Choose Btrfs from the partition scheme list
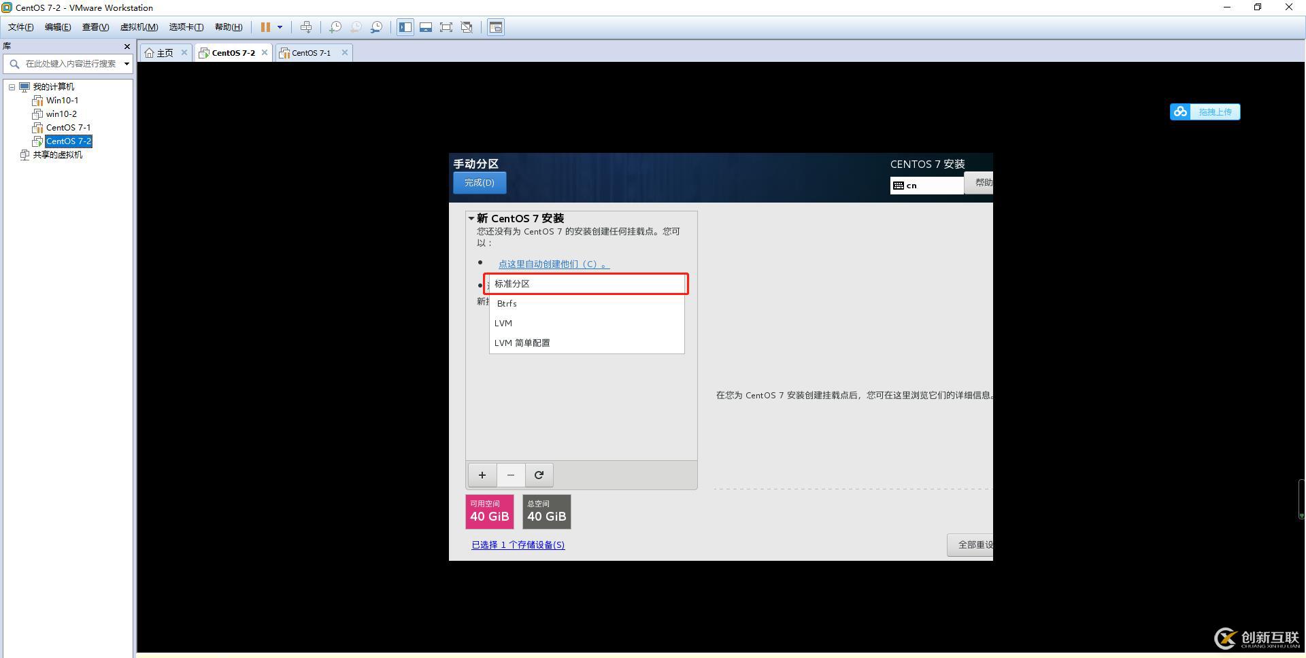The height and width of the screenshot is (658, 1306). coord(586,304)
